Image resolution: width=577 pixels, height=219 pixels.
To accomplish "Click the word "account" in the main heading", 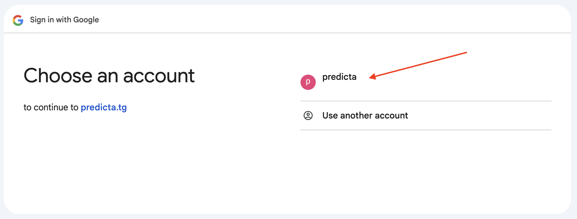I will pyautogui.click(x=159, y=76).
